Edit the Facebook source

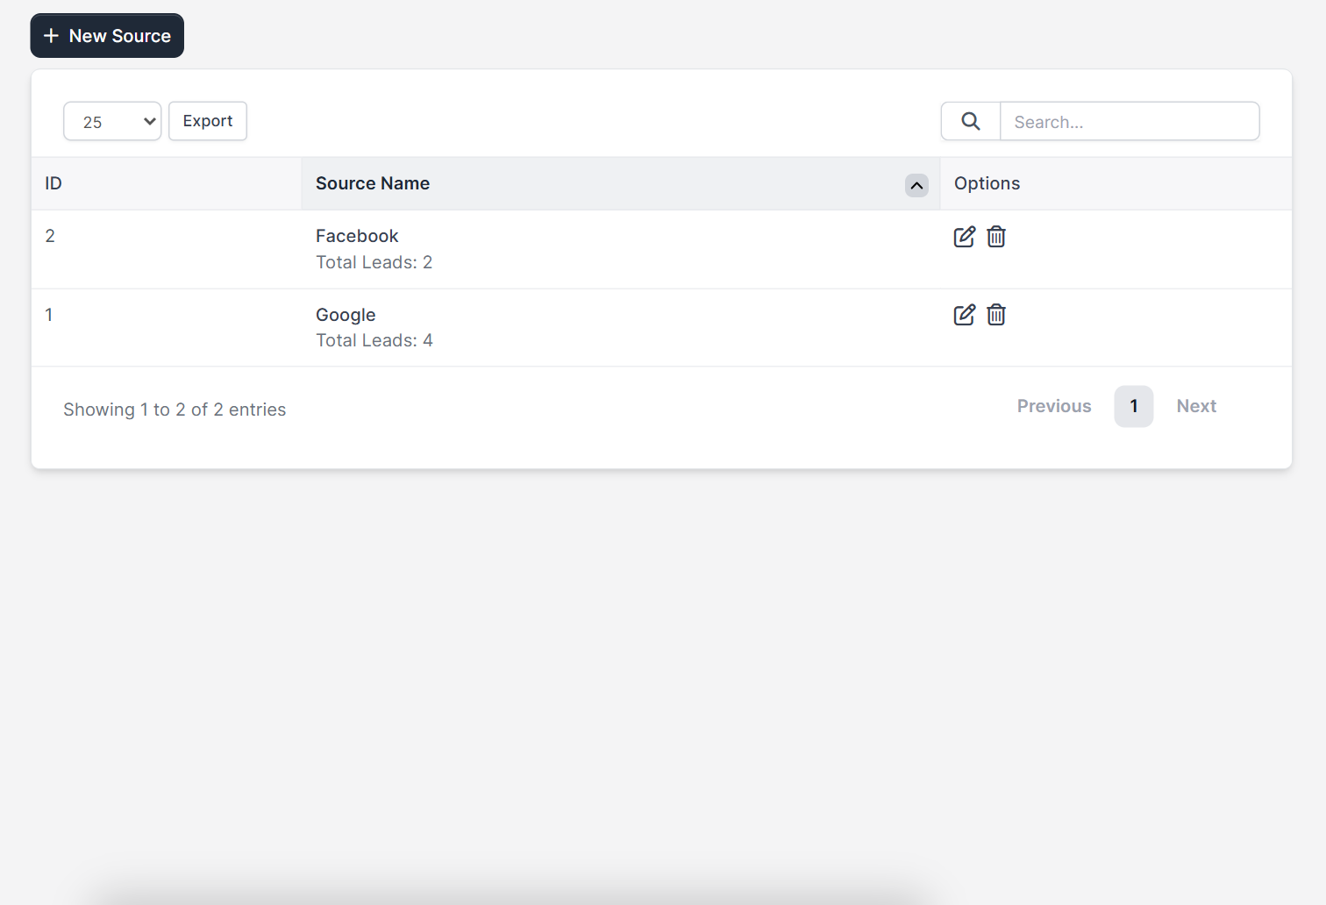pyautogui.click(x=964, y=237)
